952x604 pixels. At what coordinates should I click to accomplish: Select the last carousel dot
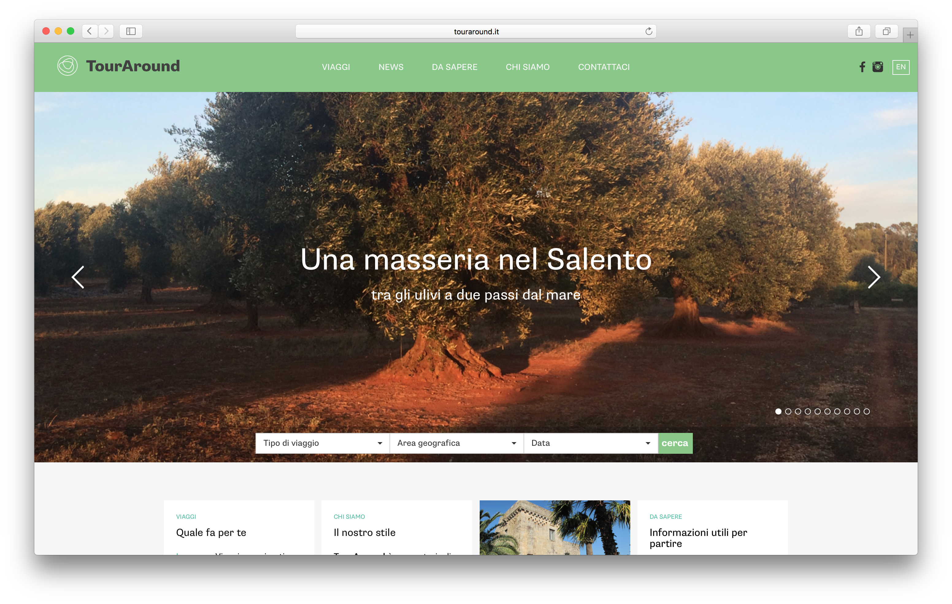tap(867, 411)
